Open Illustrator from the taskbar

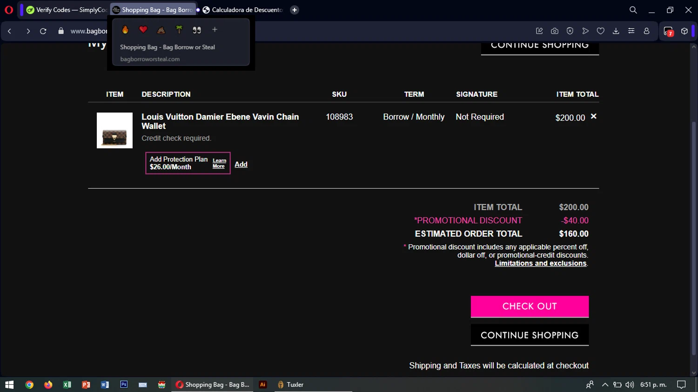coord(263,385)
